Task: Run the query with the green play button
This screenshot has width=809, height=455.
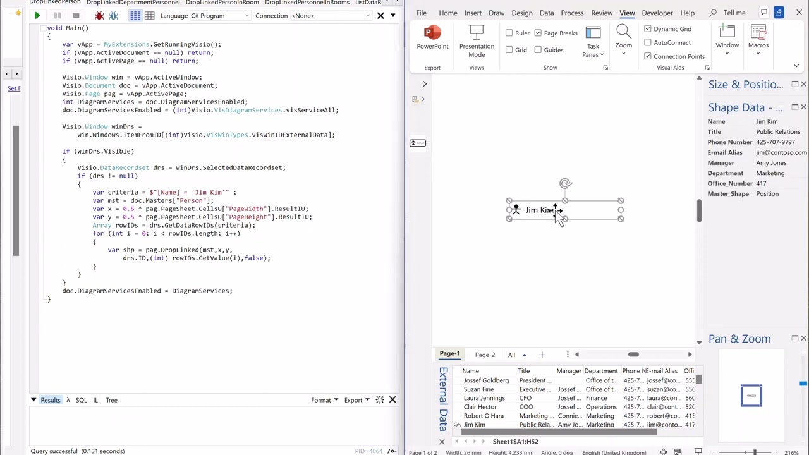Action: point(37,15)
